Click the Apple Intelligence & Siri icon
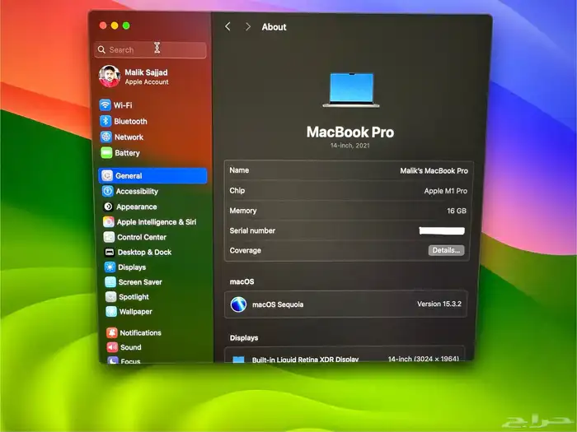This screenshot has width=577, height=432. coord(109,222)
